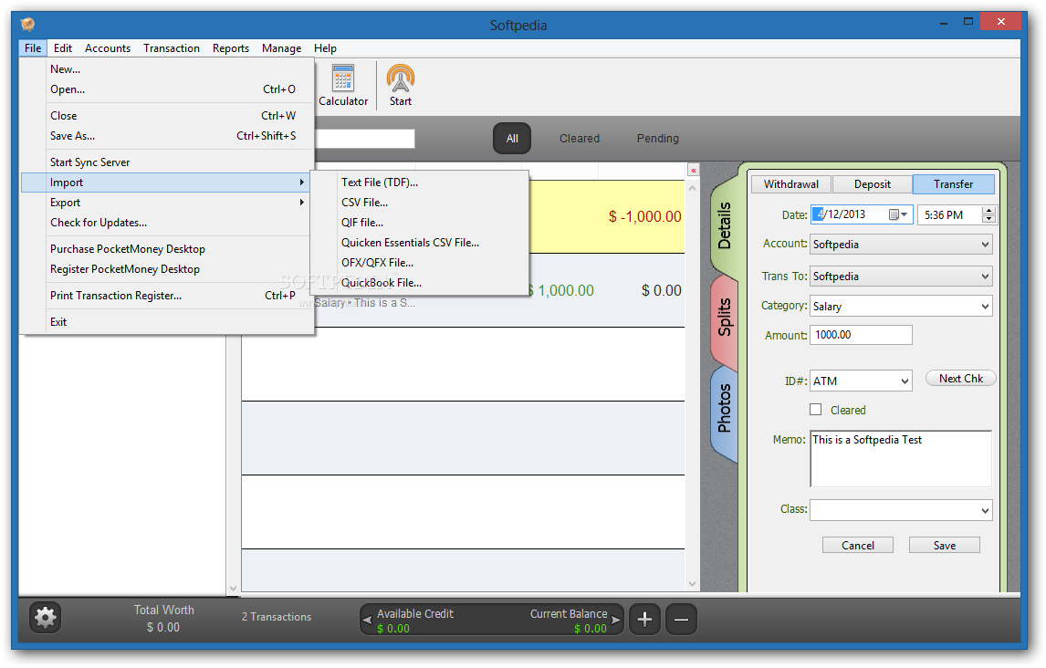The height and width of the screenshot is (668, 1046).
Task: Click Start Sync Server entry
Action: [165, 162]
